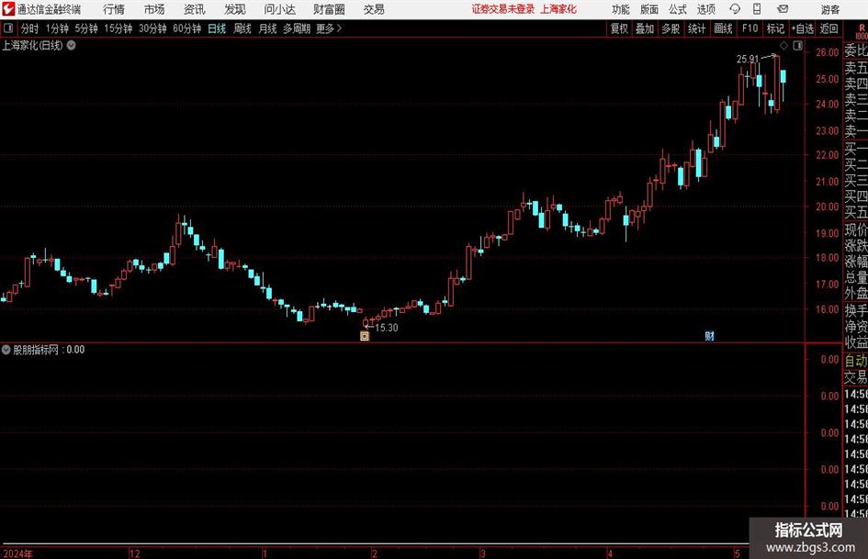
Task: Click the 游客 guest account label
Action: [x=829, y=9]
